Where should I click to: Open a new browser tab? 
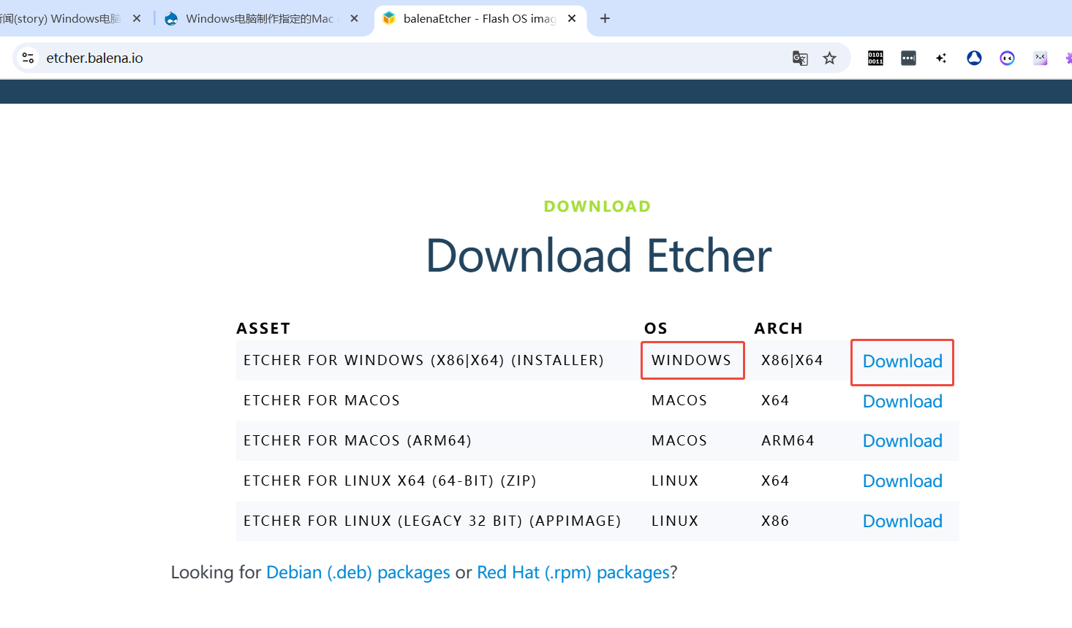tap(605, 18)
